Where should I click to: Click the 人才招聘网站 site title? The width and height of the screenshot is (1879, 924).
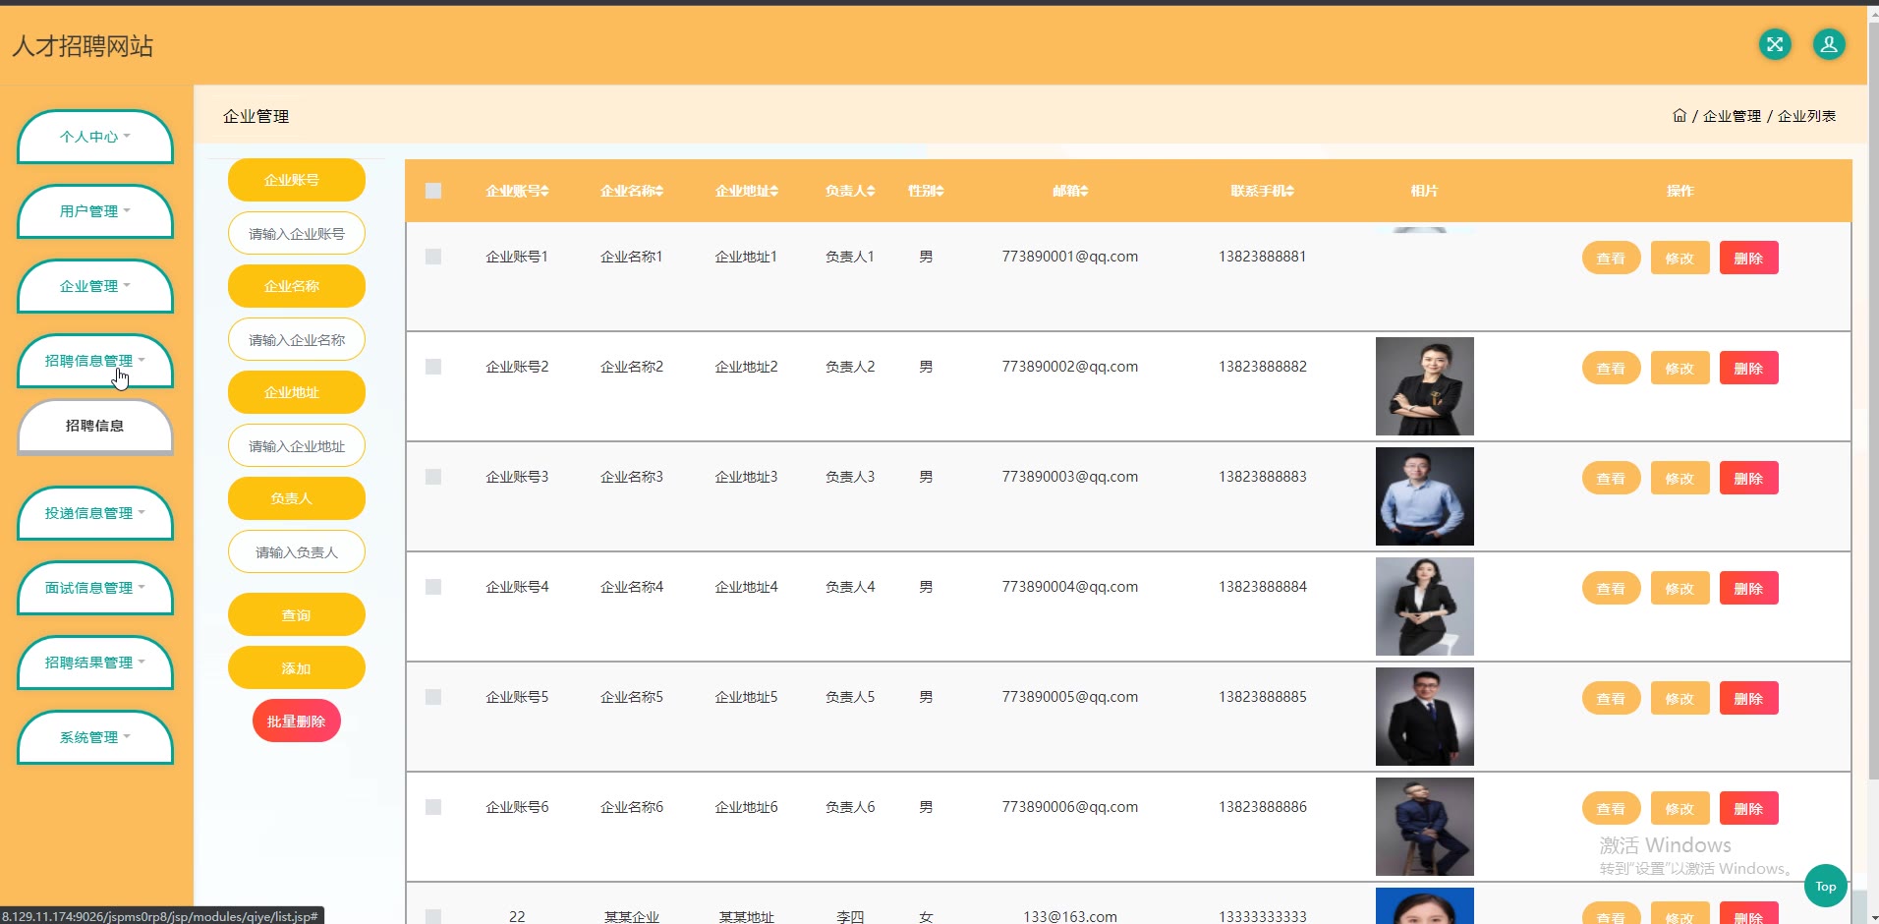coord(83,46)
